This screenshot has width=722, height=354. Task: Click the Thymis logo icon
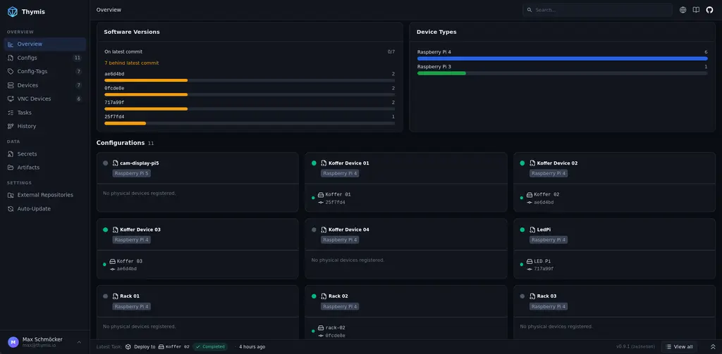(x=13, y=12)
